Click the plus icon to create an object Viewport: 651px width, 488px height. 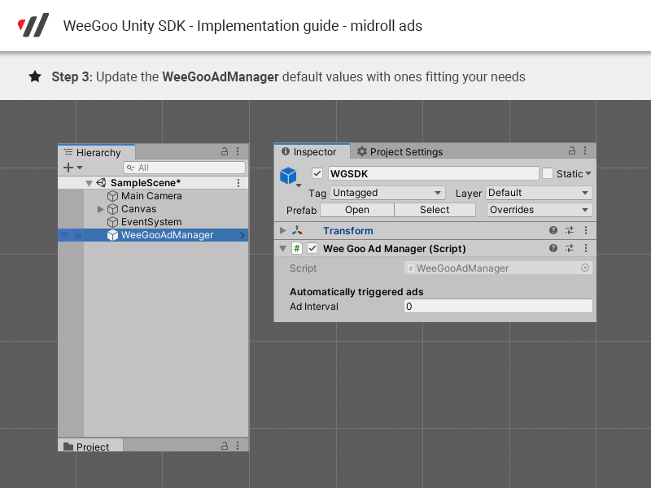pos(68,168)
